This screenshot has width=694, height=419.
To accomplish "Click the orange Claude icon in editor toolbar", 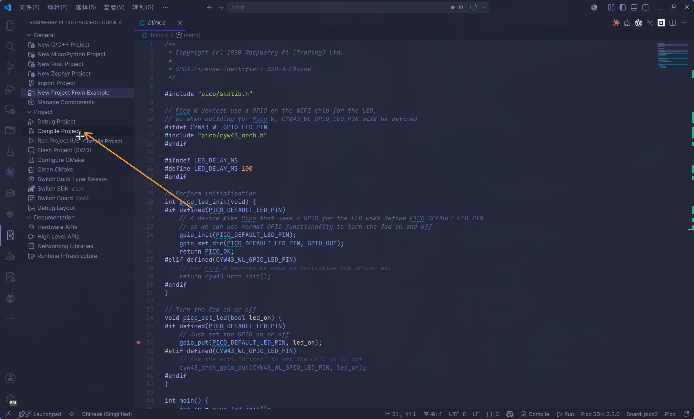I will pos(616,23).
